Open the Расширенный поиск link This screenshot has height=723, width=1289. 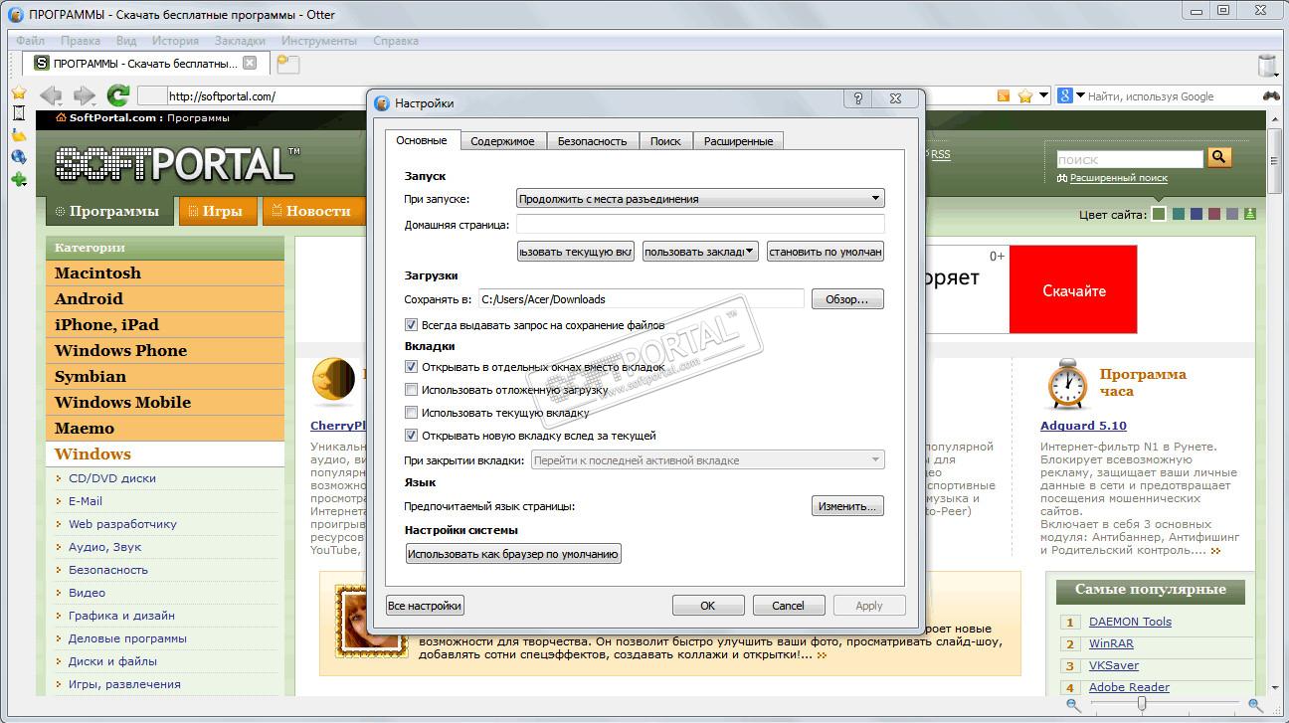pos(1118,178)
